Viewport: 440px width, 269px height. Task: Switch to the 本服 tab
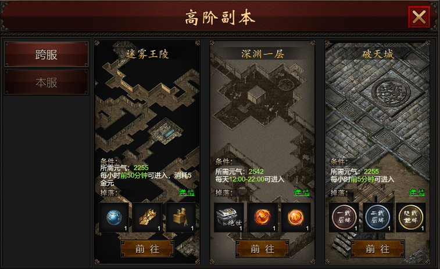click(46, 82)
